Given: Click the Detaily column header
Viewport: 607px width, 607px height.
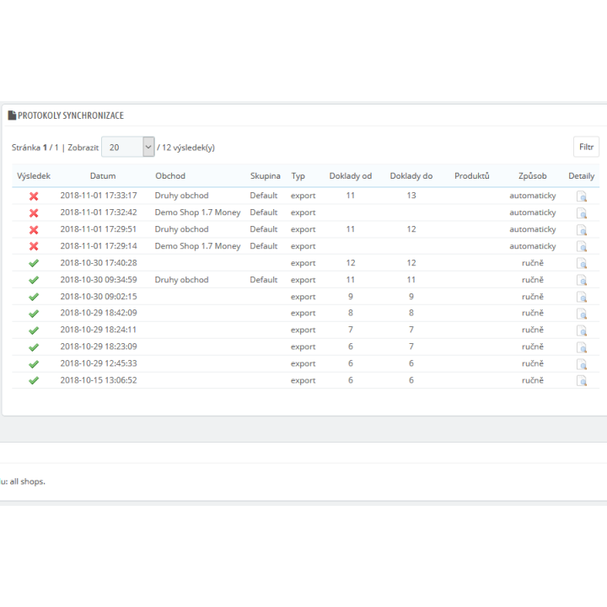Looking at the screenshot, I should (x=582, y=176).
